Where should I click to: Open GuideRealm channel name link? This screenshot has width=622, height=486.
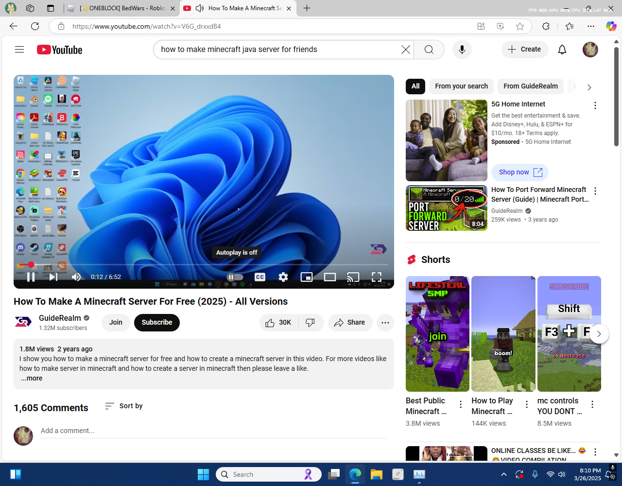coord(60,318)
